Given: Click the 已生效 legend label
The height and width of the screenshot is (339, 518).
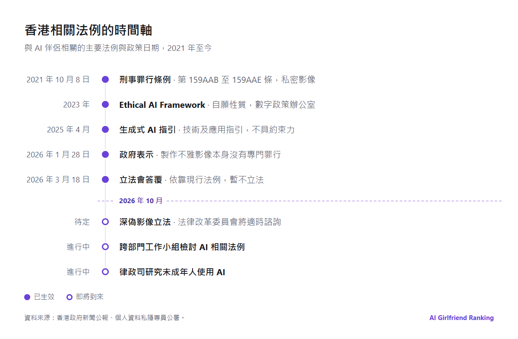Looking at the screenshot, I should pos(44,297).
